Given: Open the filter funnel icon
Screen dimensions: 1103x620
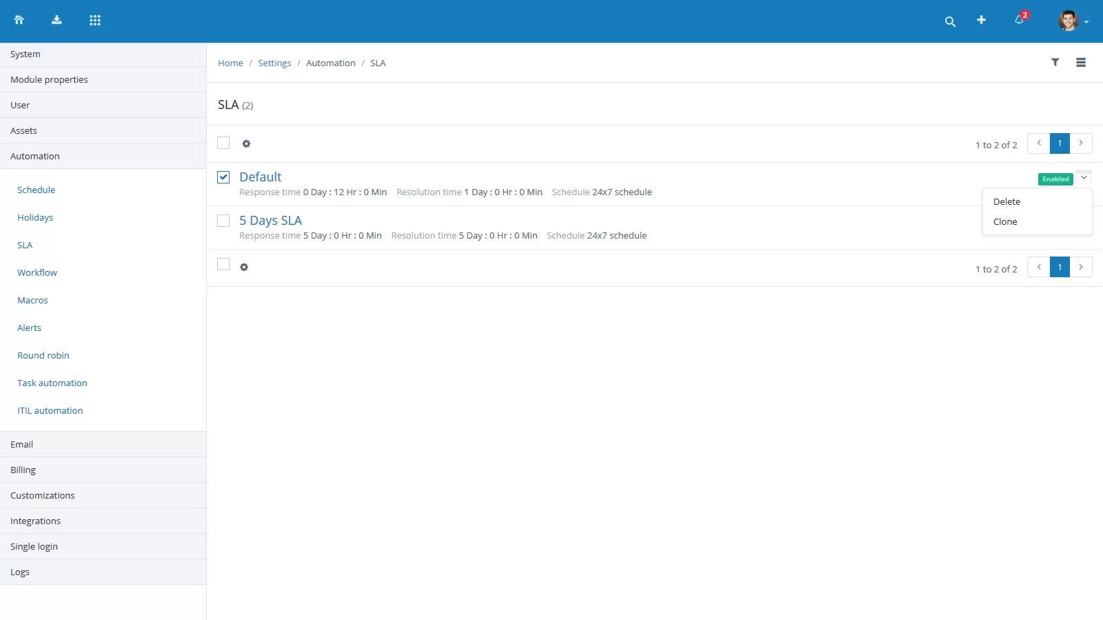Looking at the screenshot, I should point(1055,62).
